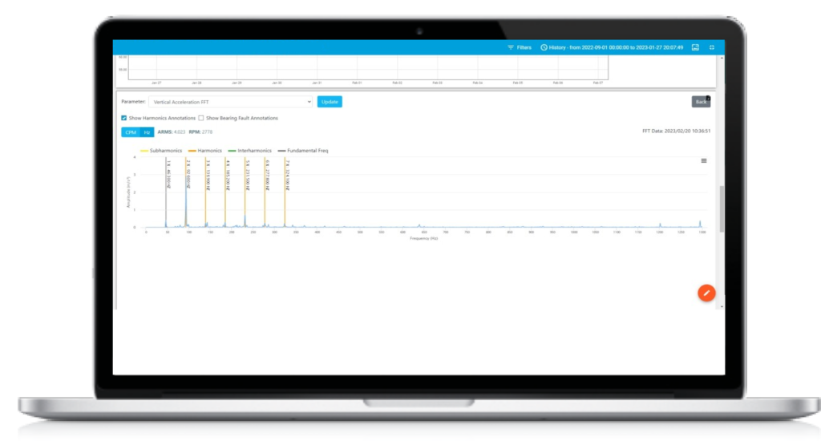Image resolution: width=821 pixels, height=441 pixels.
Task: Click scrollbar down arrow at bottom
Action: click(722, 307)
